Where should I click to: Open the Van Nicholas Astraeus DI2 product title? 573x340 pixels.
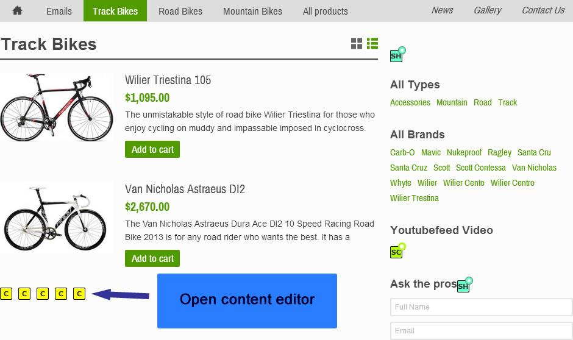185,189
